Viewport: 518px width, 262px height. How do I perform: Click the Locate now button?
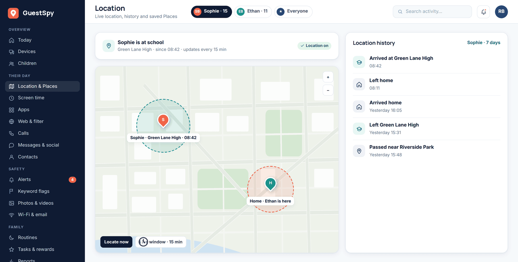116,242
